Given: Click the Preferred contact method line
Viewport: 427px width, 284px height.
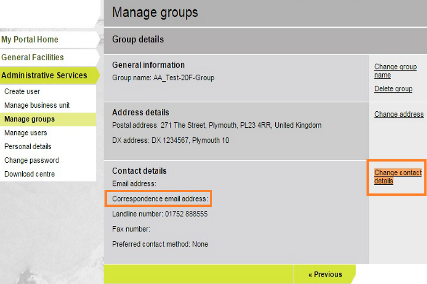Looking at the screenshot, I should tap(160, 244).
